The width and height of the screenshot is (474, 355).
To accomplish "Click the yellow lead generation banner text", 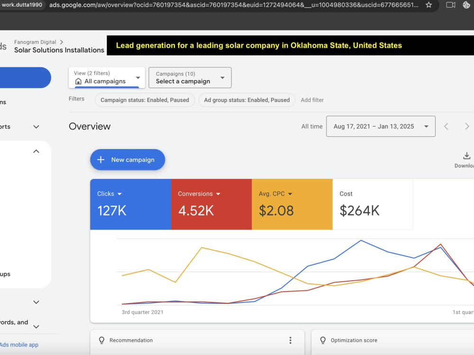I will [259, 45].
